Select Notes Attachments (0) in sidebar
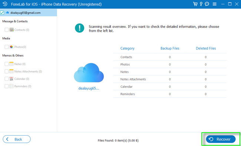This screenshot has width=241, height=146. click(28, 72)
